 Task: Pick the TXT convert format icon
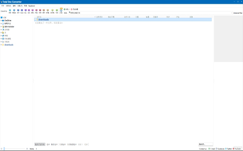pyautogui.click(x=57, y=11)
